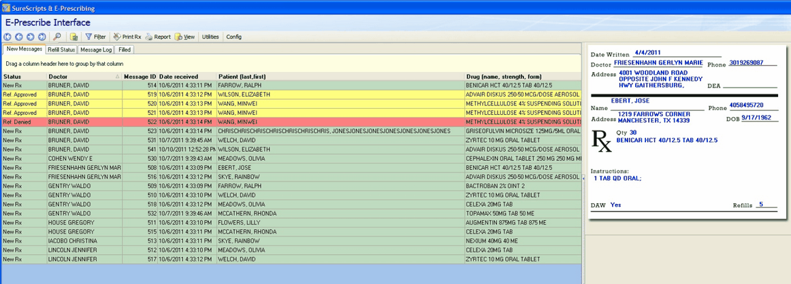
Task: Select the red Ref. Denied row
Action: [291, 122]
